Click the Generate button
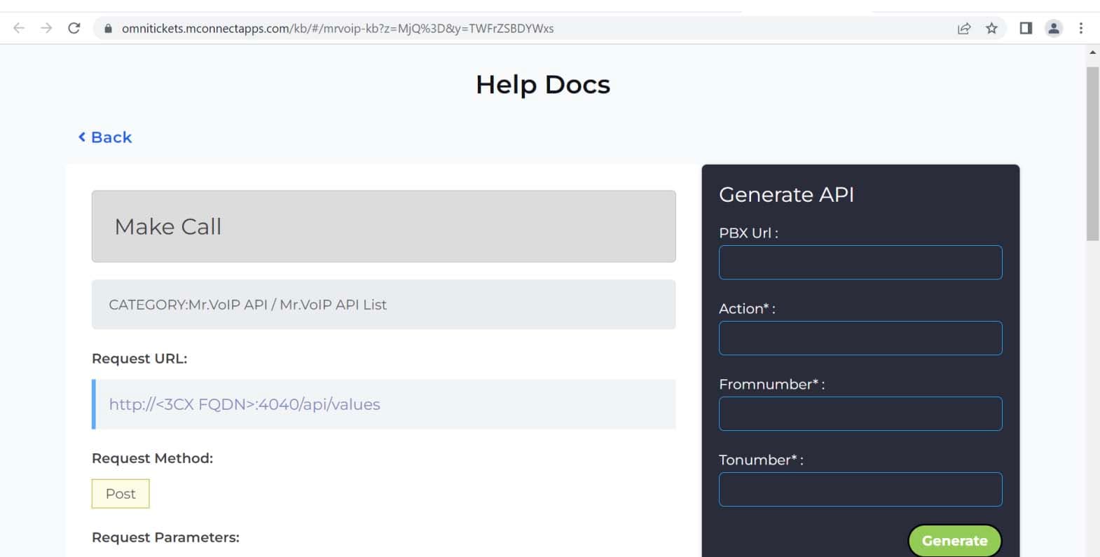The height and width of the screenshot is (557, 1100). (955, 541)
